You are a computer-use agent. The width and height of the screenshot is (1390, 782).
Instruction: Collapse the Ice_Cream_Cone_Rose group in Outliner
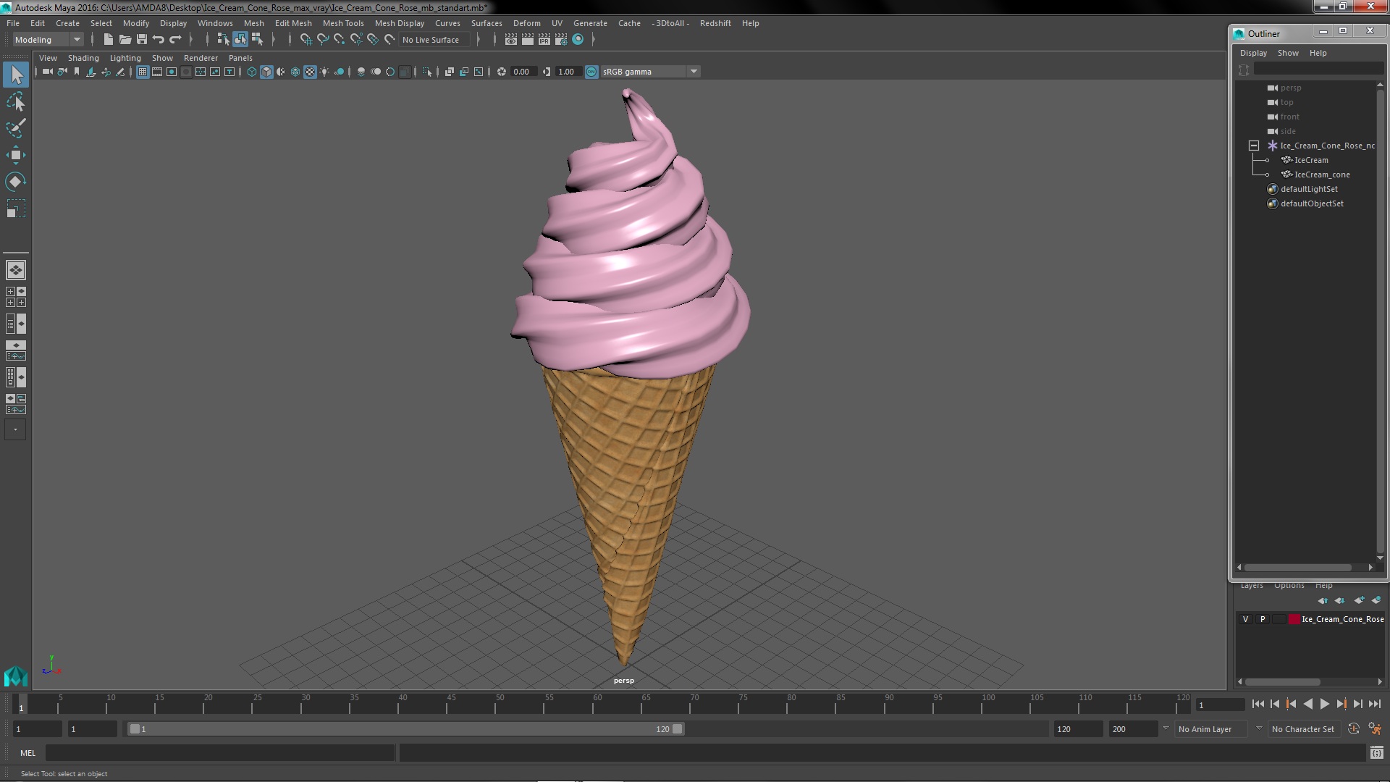coord(1254,146)
